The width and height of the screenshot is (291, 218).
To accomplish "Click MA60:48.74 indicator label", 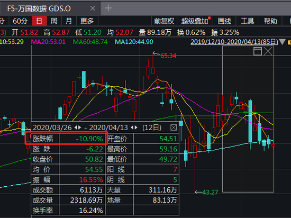I will tap(90, 42).
